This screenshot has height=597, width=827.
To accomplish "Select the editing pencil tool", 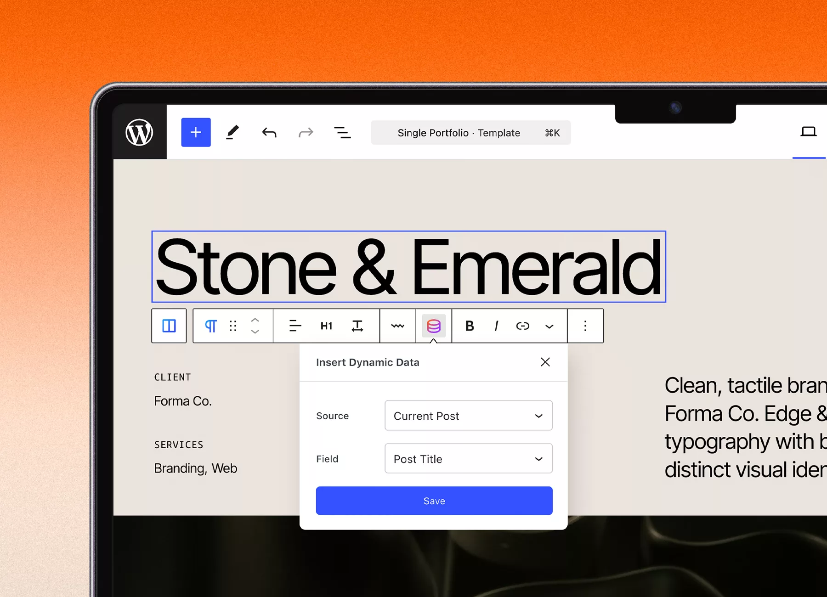I will click(x=232, y=132).
